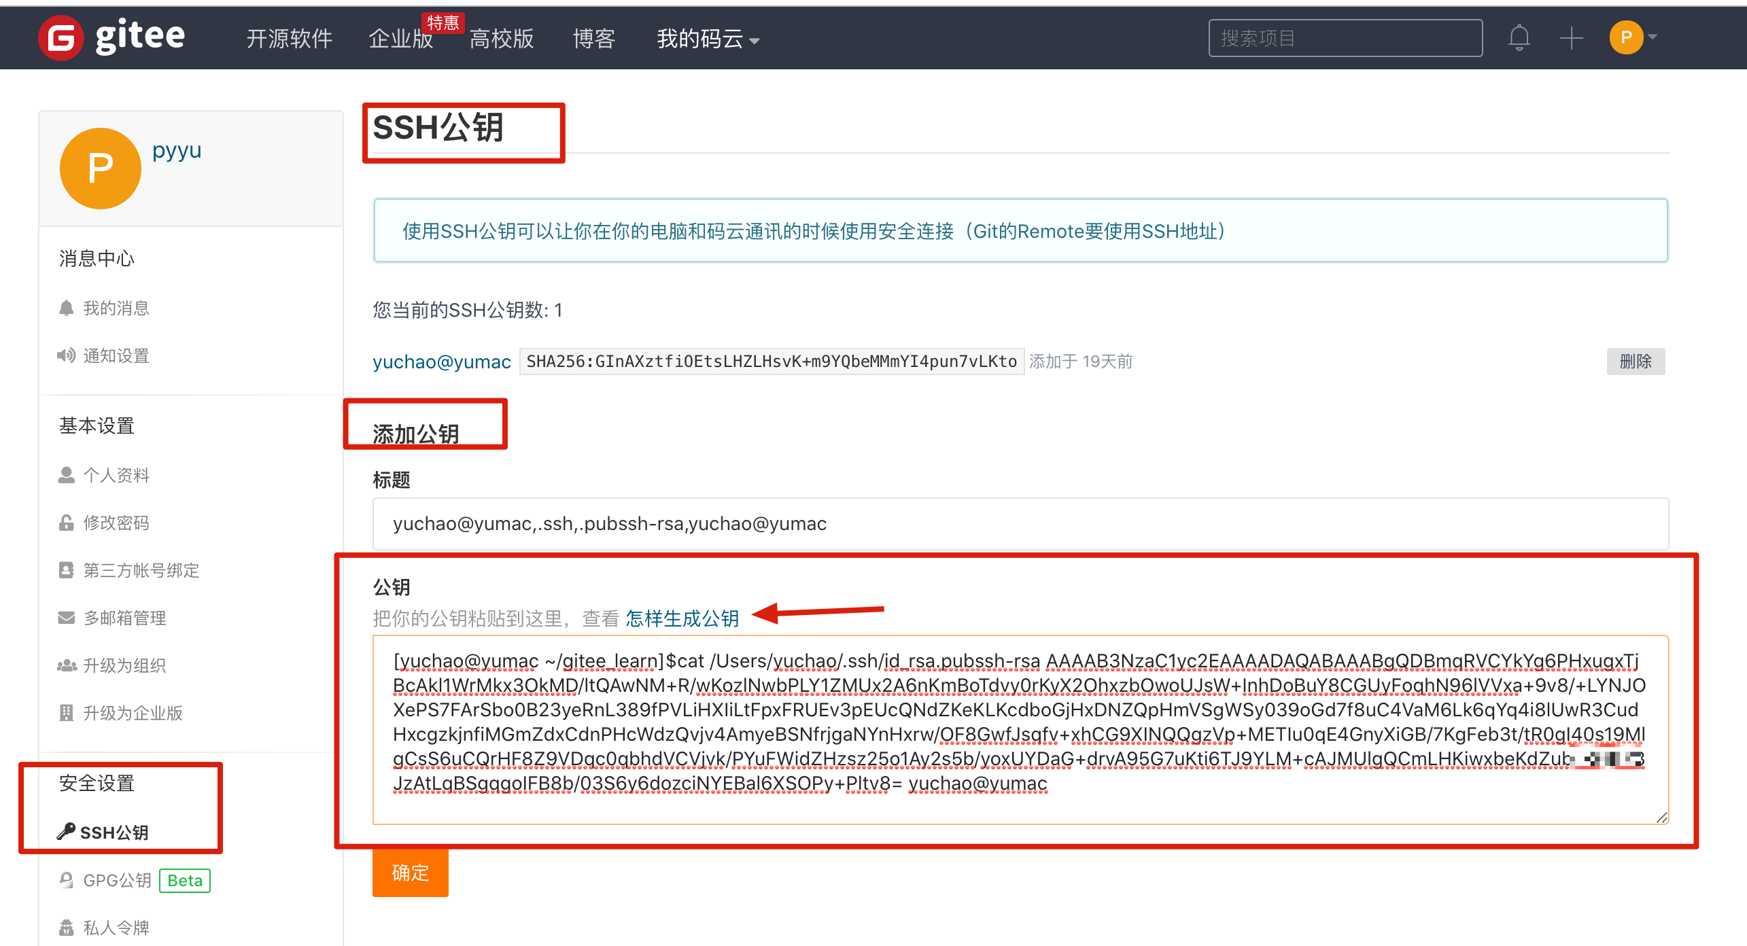Viewport: 1747px width, 946px height.
Task: Click the SHA256 fingerprint text
Action: [x=772, y=361]
